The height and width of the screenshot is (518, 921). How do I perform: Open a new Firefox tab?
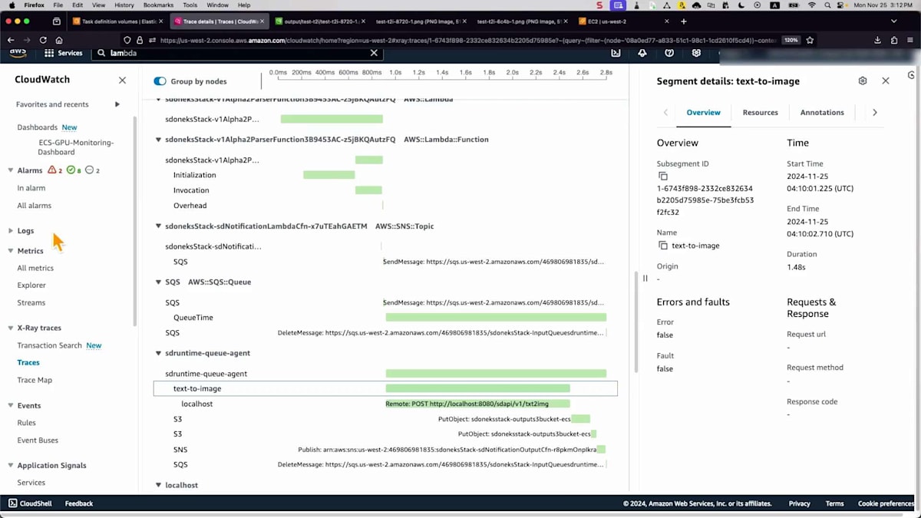tap(684, 21)
